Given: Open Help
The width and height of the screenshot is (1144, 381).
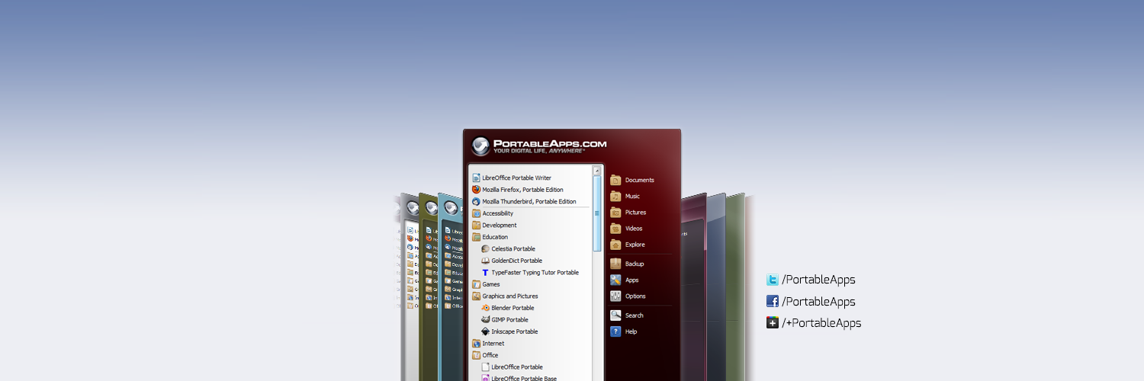Looking at the screenshot, I should [x=623, y=331].
